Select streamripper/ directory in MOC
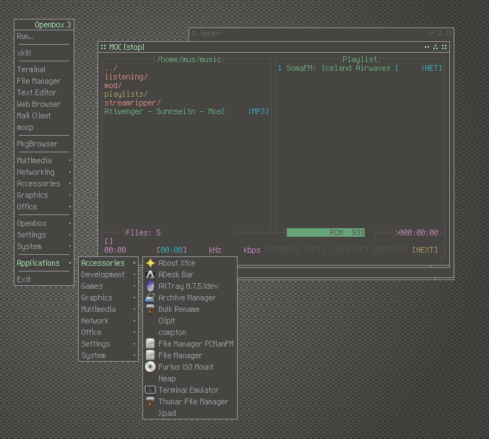This screenshot has width=489, height=439. pos(132,103)
